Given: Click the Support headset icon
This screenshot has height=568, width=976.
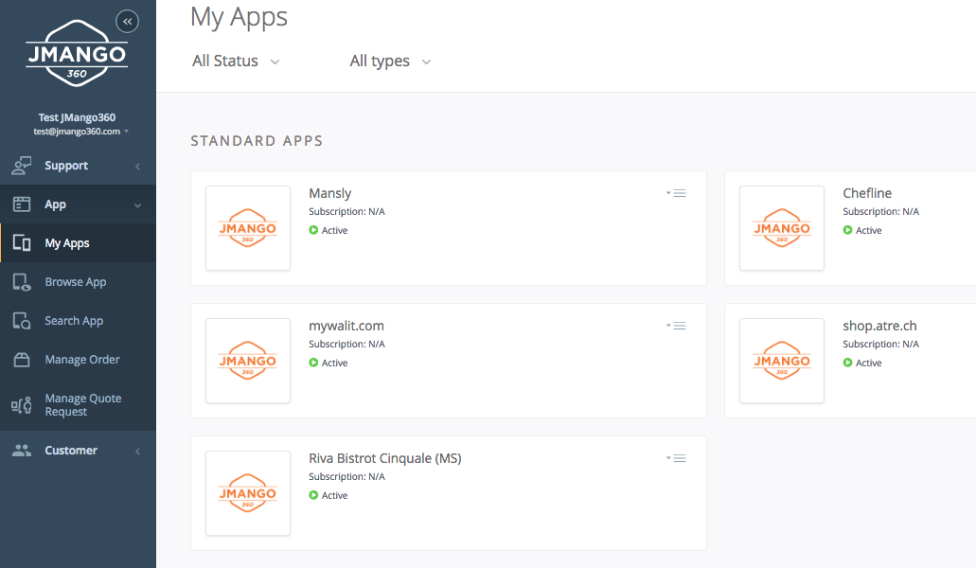Looking at the screenshot, I should click(22, 166).
